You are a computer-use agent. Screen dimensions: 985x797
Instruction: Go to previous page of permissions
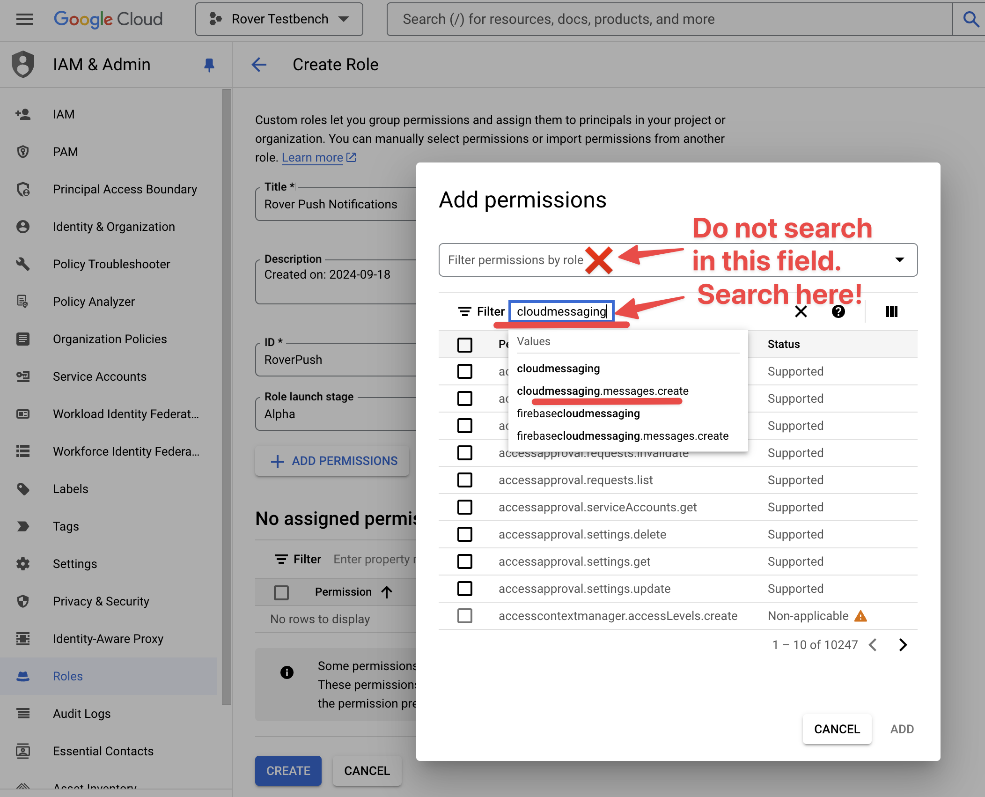pos(873,645)
